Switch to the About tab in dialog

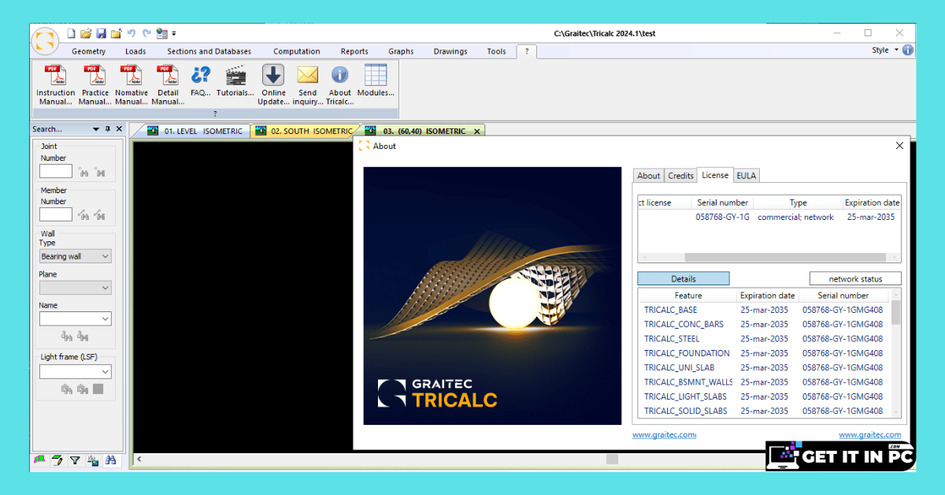(x=649, y=176)
